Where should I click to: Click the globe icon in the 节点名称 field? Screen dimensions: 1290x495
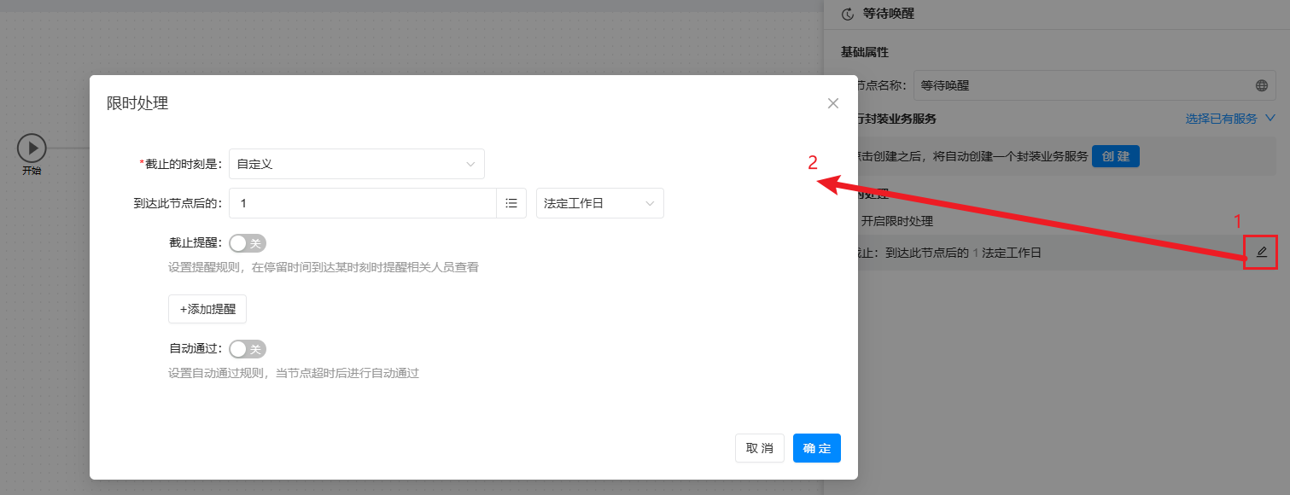pos(1261,85)
